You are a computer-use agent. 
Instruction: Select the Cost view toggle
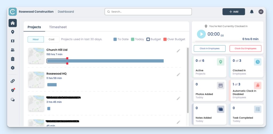(x=51, y=39)
